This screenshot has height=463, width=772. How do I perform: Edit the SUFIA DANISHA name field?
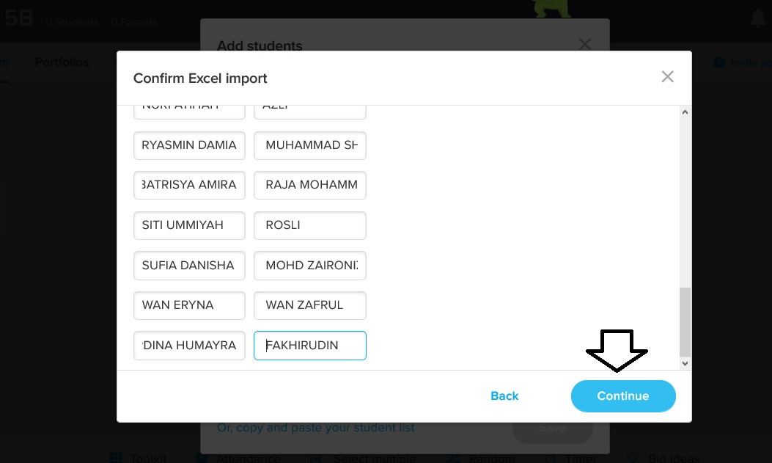tap(189, 266)
